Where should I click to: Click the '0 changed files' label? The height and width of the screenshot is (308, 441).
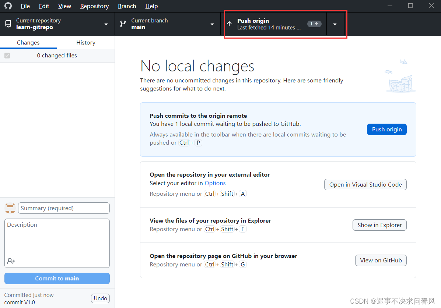click(x=57, y=56)
